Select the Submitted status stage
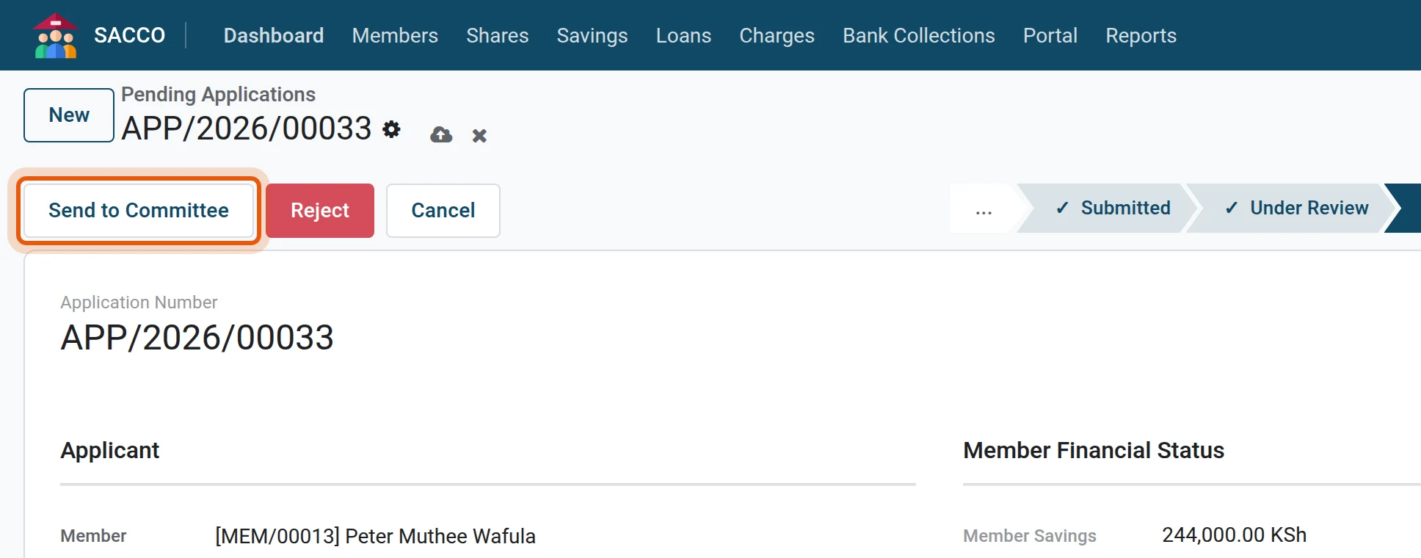Screen dimensions: 1421x558 1111,209
